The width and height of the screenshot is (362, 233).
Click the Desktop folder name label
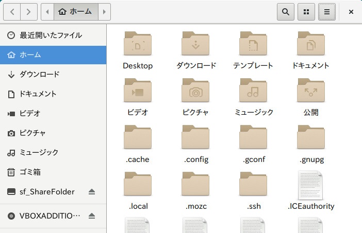tap(138, 66)
